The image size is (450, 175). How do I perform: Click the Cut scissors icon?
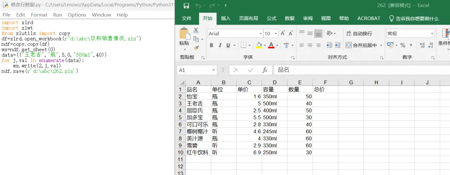[x=196, y=30]
